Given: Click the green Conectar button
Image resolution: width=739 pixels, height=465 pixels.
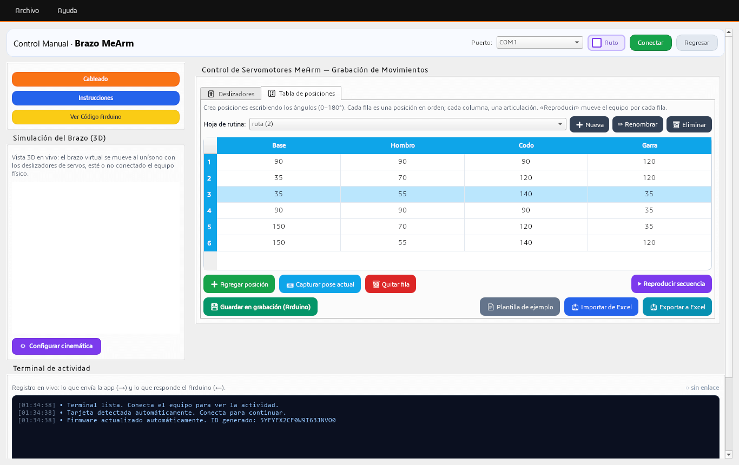Looking at the screenshot, I should pyautogui.click(x=651, y=43).
